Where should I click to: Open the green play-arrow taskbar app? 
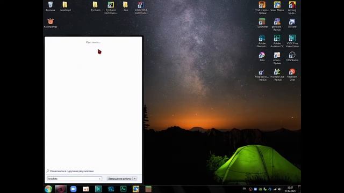point(98,189)
